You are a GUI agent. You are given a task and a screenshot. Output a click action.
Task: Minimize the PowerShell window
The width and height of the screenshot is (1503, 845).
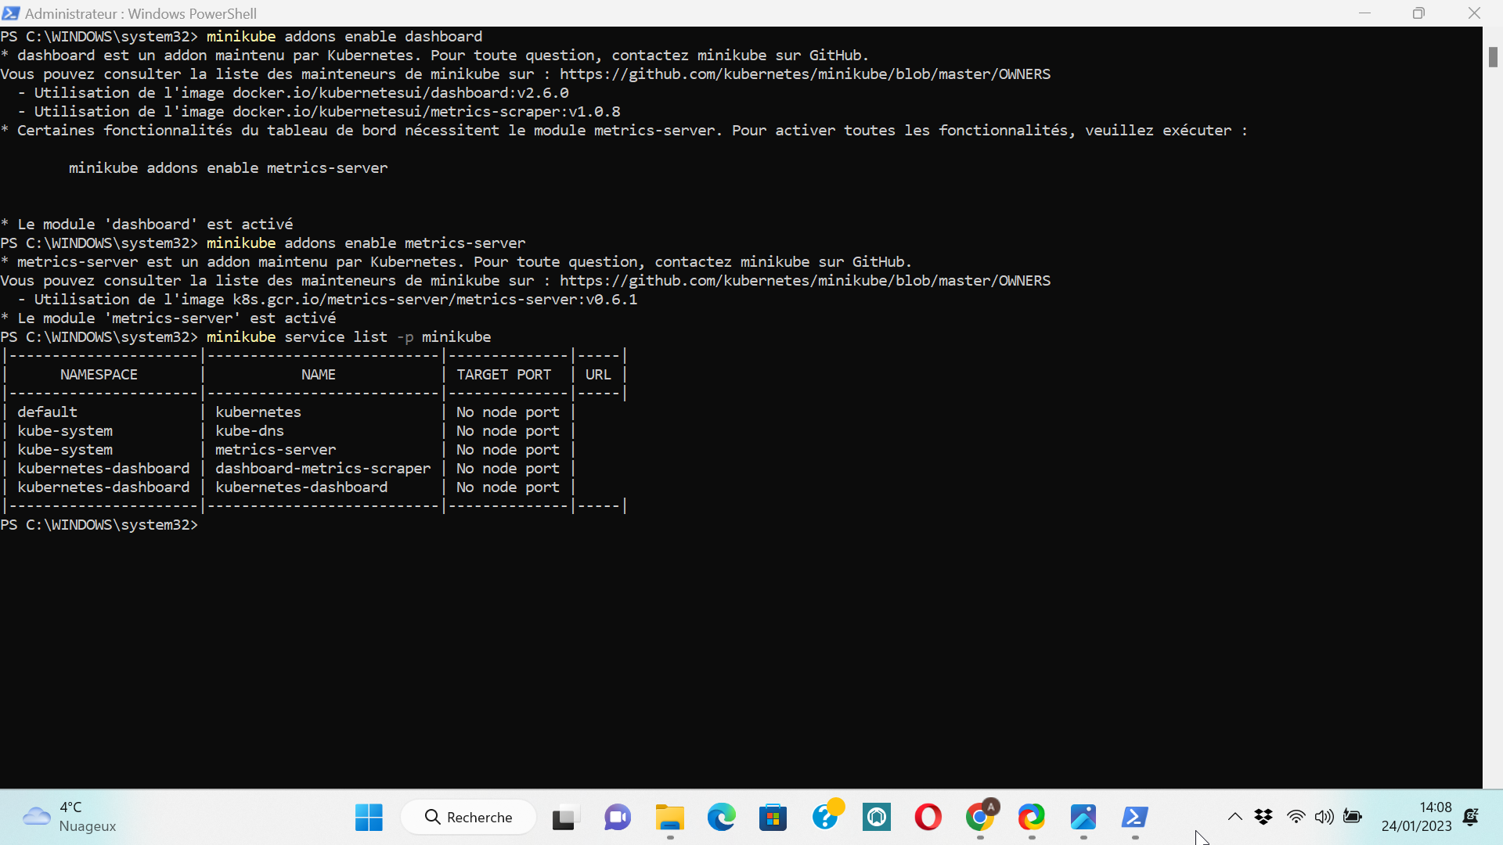coord(1365,13)
